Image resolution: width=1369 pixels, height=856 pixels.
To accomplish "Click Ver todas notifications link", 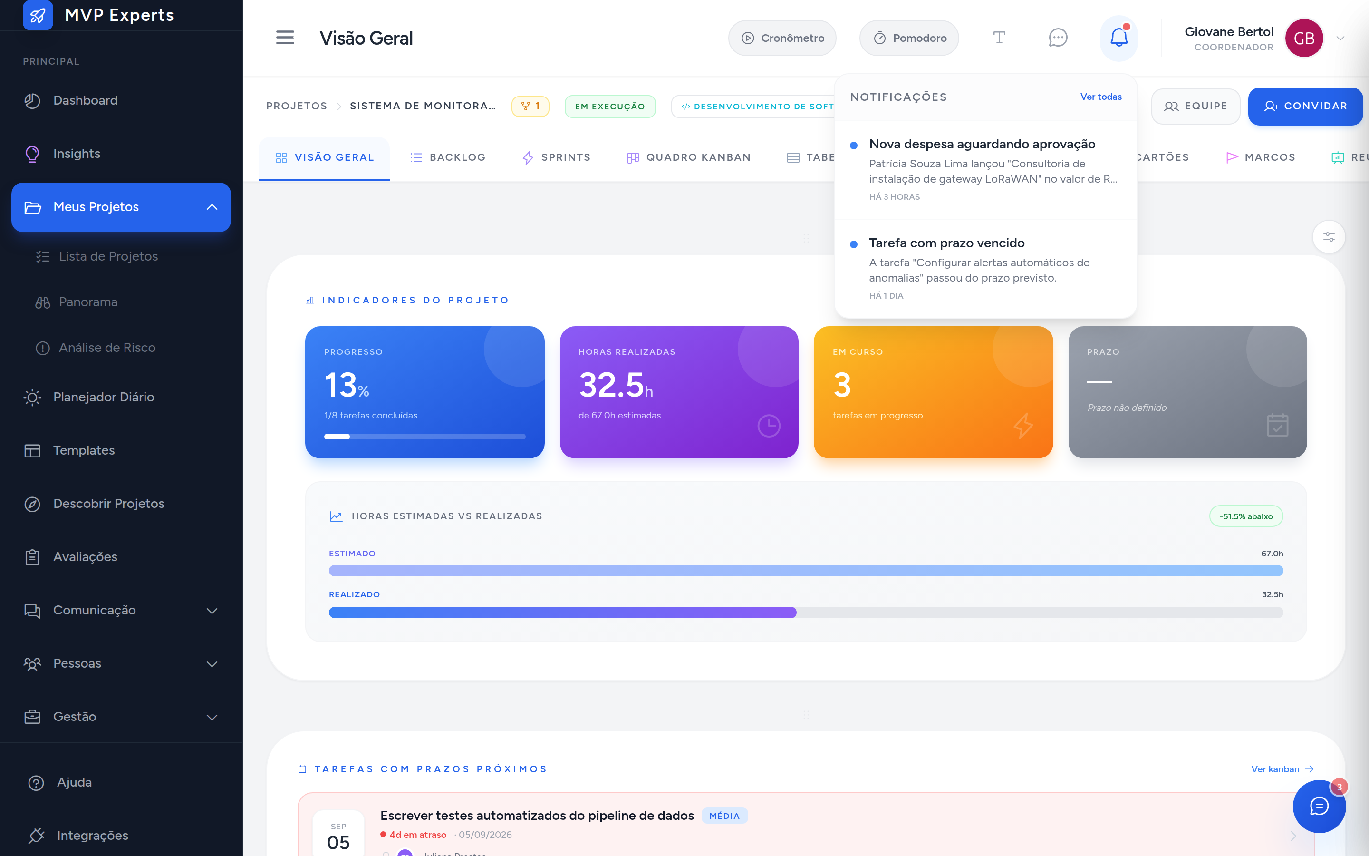I will coord(1101,97).
